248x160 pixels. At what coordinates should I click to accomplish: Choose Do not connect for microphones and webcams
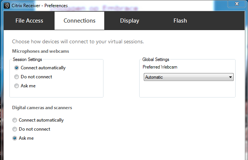(x=16, y=77)
